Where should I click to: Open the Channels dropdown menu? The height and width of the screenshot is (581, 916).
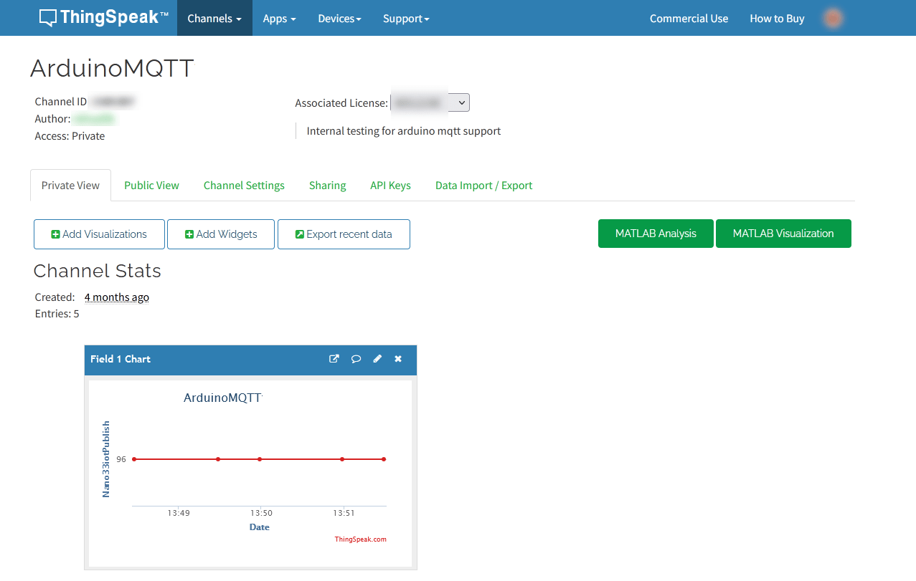pos(214,18)
